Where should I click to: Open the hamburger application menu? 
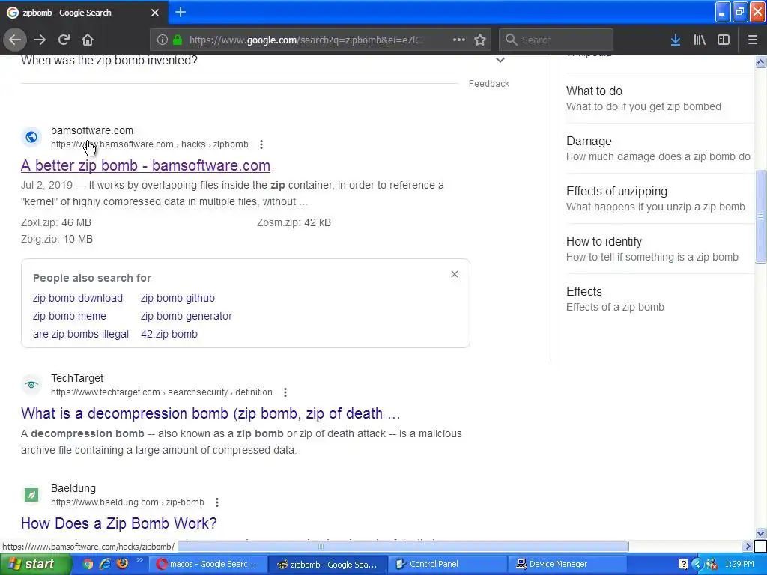pos(753,40)
